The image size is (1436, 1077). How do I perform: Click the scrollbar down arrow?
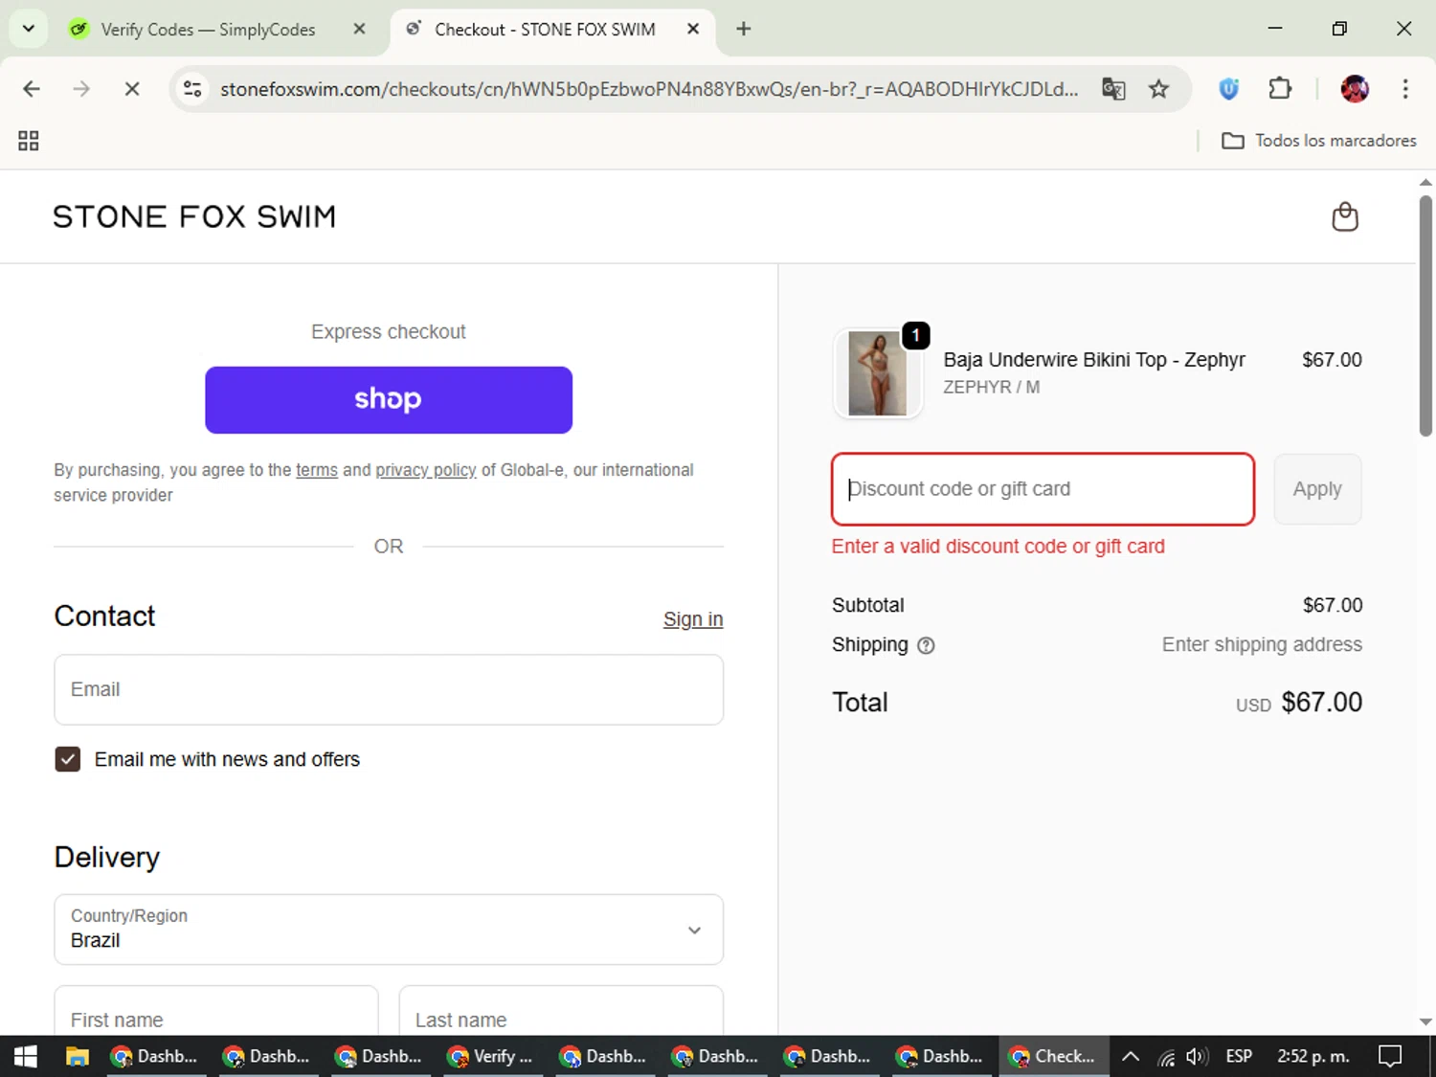(1425, 1021)
